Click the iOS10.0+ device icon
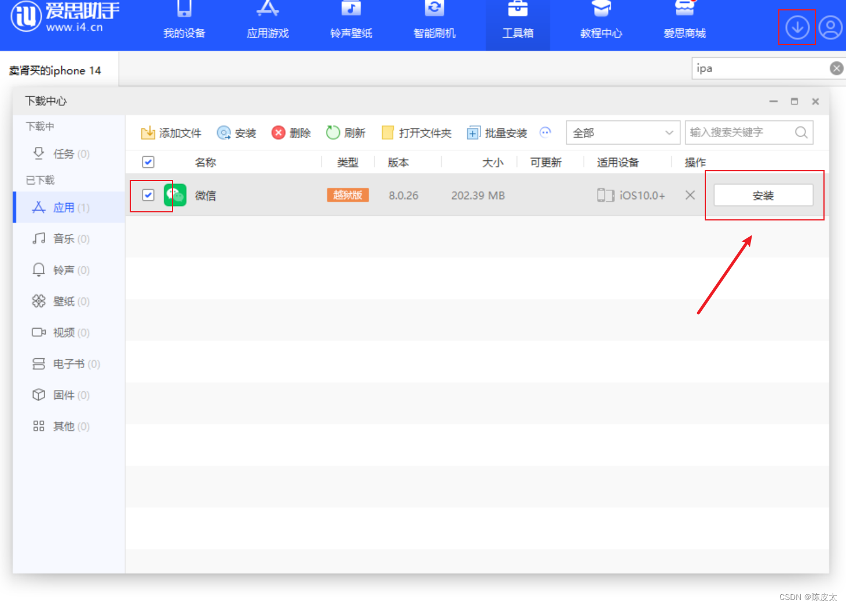 (605, 195)
